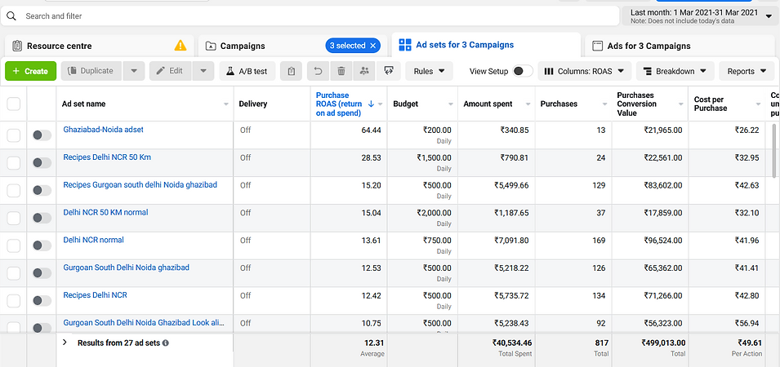Open the Columns: ROAS dropdown

[x=585, y=72]
